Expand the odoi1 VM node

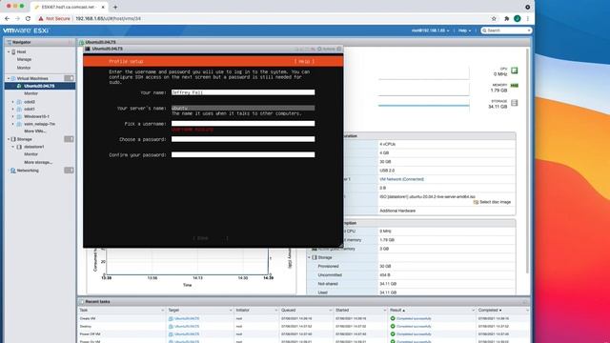point(12,110)
